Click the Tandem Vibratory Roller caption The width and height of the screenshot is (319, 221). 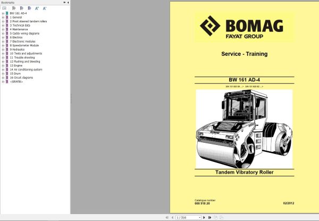pyautogui.click(x=245, y=173)
